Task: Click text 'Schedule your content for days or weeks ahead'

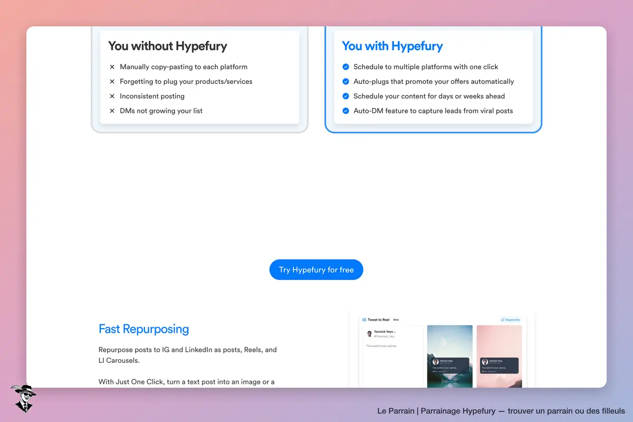Action: (x=429, y=96)
